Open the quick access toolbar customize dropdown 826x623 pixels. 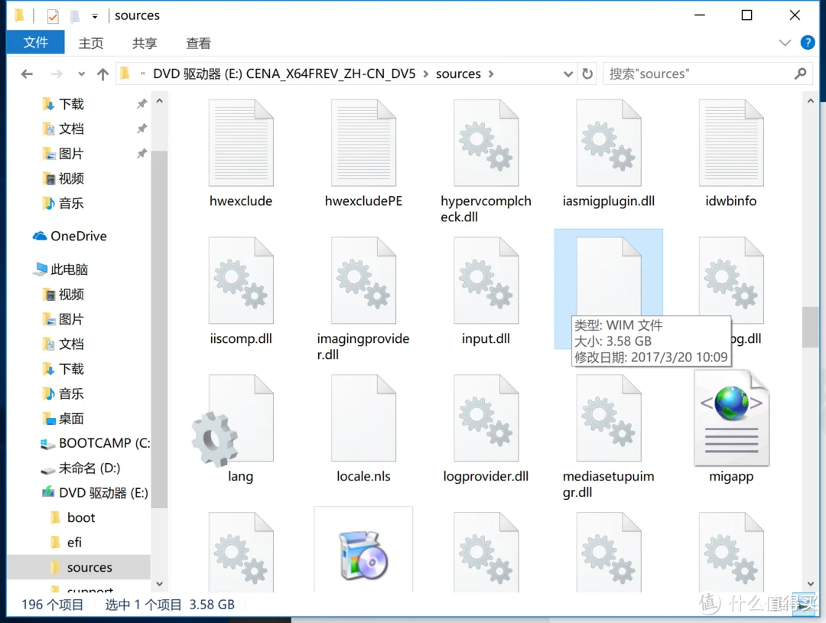(95, 16)
